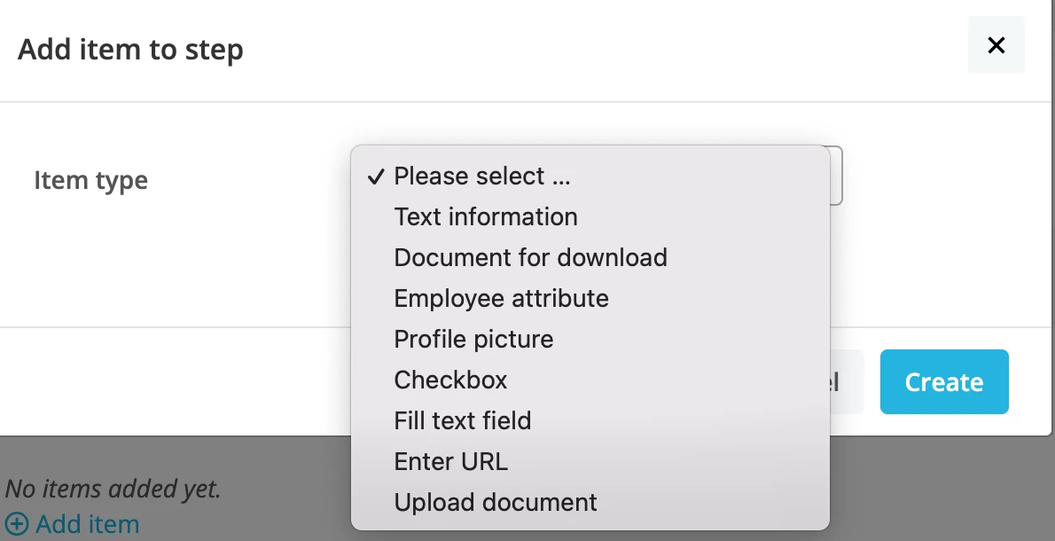Close the Add item to step dialog

click(996, 45)
